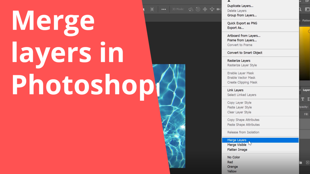Select the Roll 3D camera tool
Screen dimensions: 310x174
198,9
